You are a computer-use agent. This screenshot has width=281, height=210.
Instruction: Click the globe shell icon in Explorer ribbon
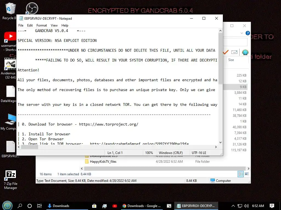click(x=245, y=52)
